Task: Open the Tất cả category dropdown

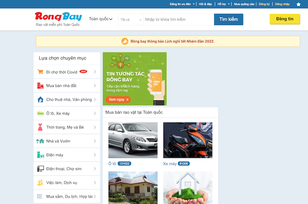Action: [130, 19]
